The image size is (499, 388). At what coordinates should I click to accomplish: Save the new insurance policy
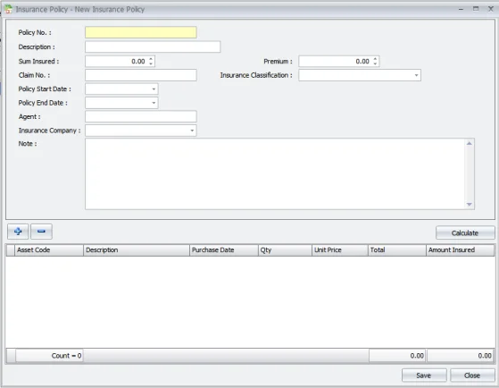[x=424, y=375]
